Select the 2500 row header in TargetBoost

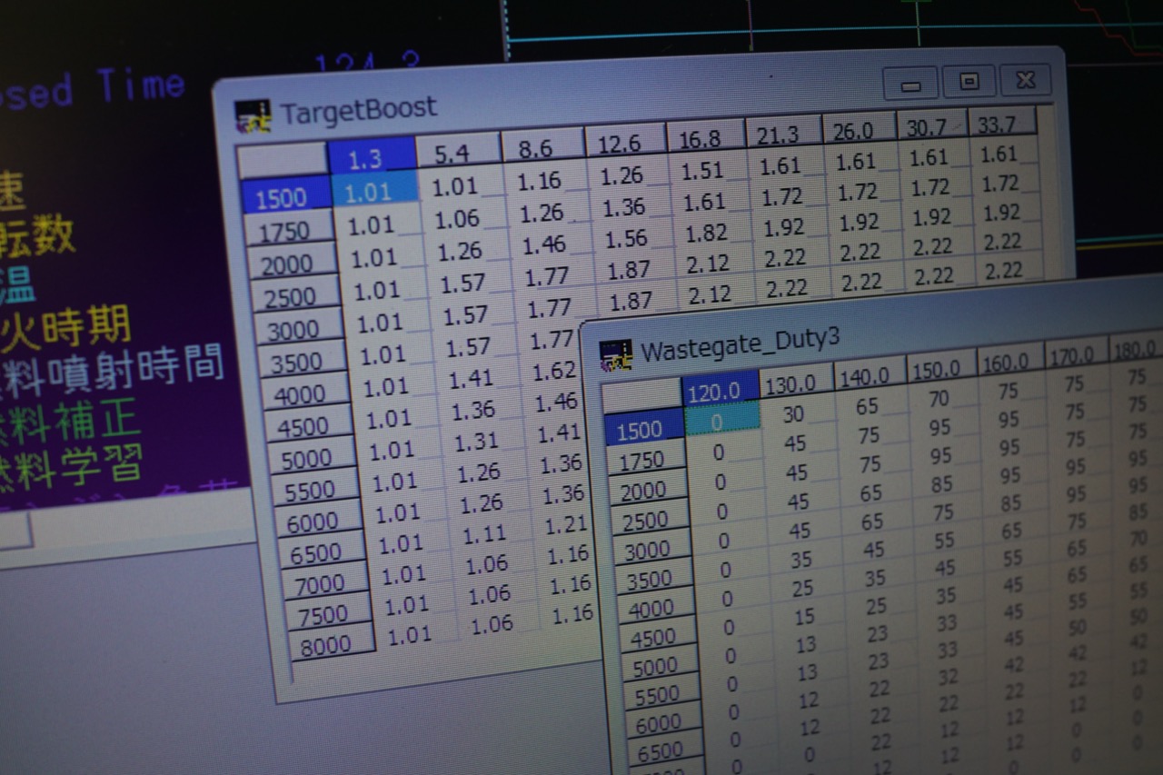(295, 296)
